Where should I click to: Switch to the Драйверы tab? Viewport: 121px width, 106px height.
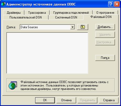pyautogui.click(x=14, y=13)
